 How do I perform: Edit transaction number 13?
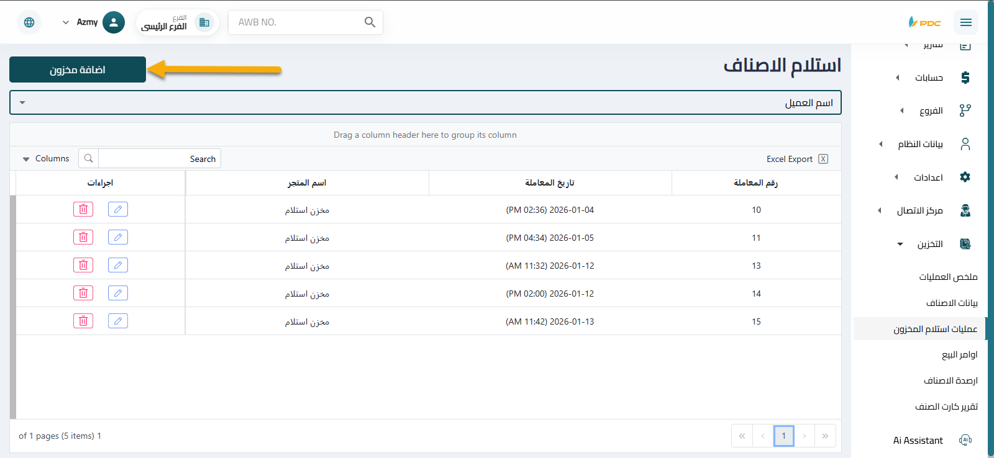(x=118, y=265)
